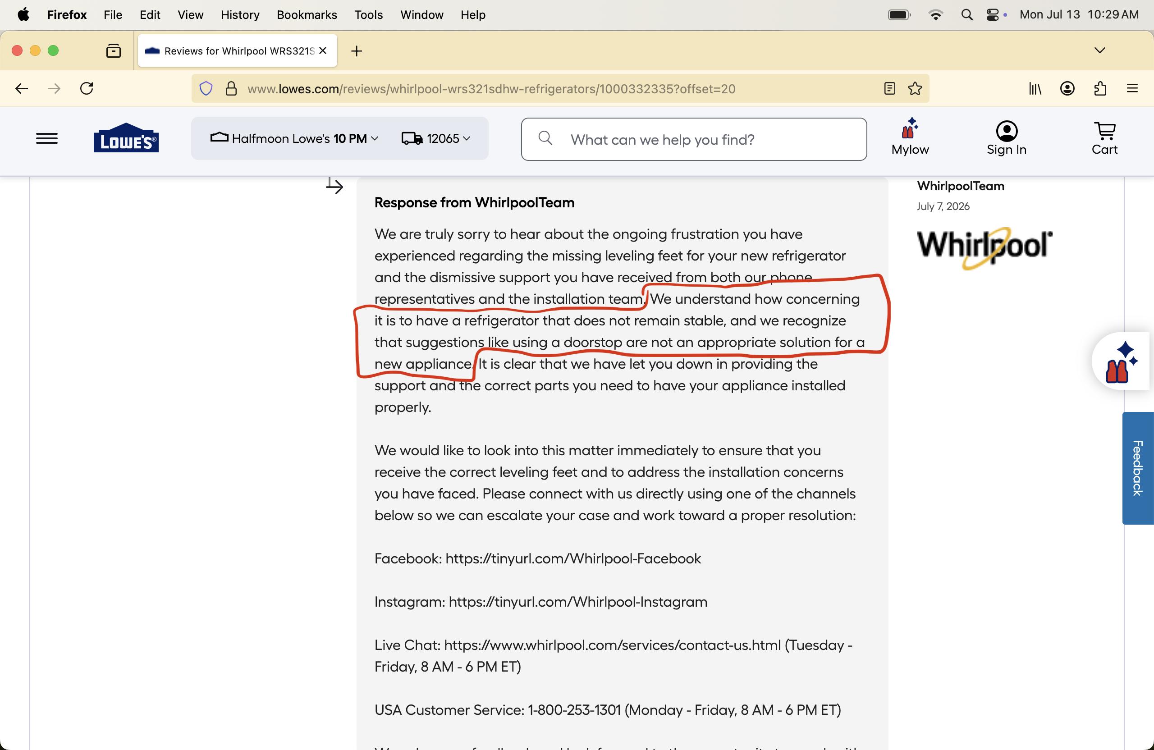Open the Bookmarks menu
This screenshot has height=750, width=1154.
(307, 14)
